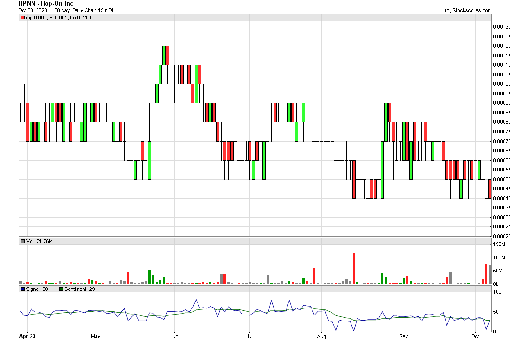This screenshot has width=510, height=346.
Task: Click the Vol: 71.76M readout
Action: 39,241
